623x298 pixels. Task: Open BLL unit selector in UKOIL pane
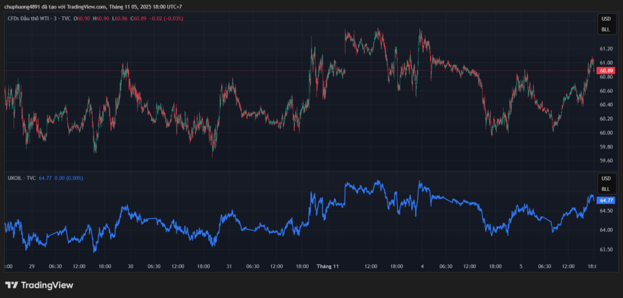point(605,189)
